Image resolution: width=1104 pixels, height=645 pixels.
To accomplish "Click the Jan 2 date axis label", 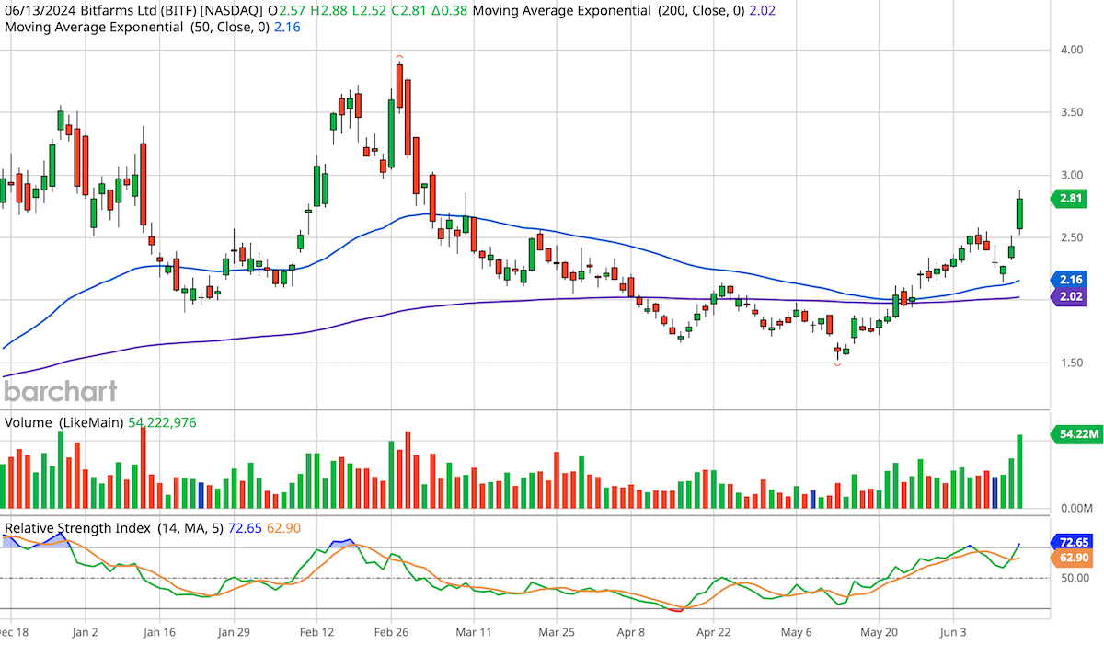I will pos(85,633).
